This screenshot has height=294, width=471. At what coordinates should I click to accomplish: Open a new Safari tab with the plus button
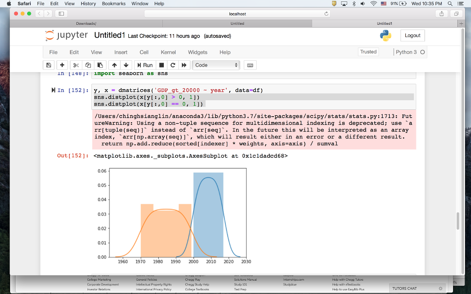click(461, 23)
